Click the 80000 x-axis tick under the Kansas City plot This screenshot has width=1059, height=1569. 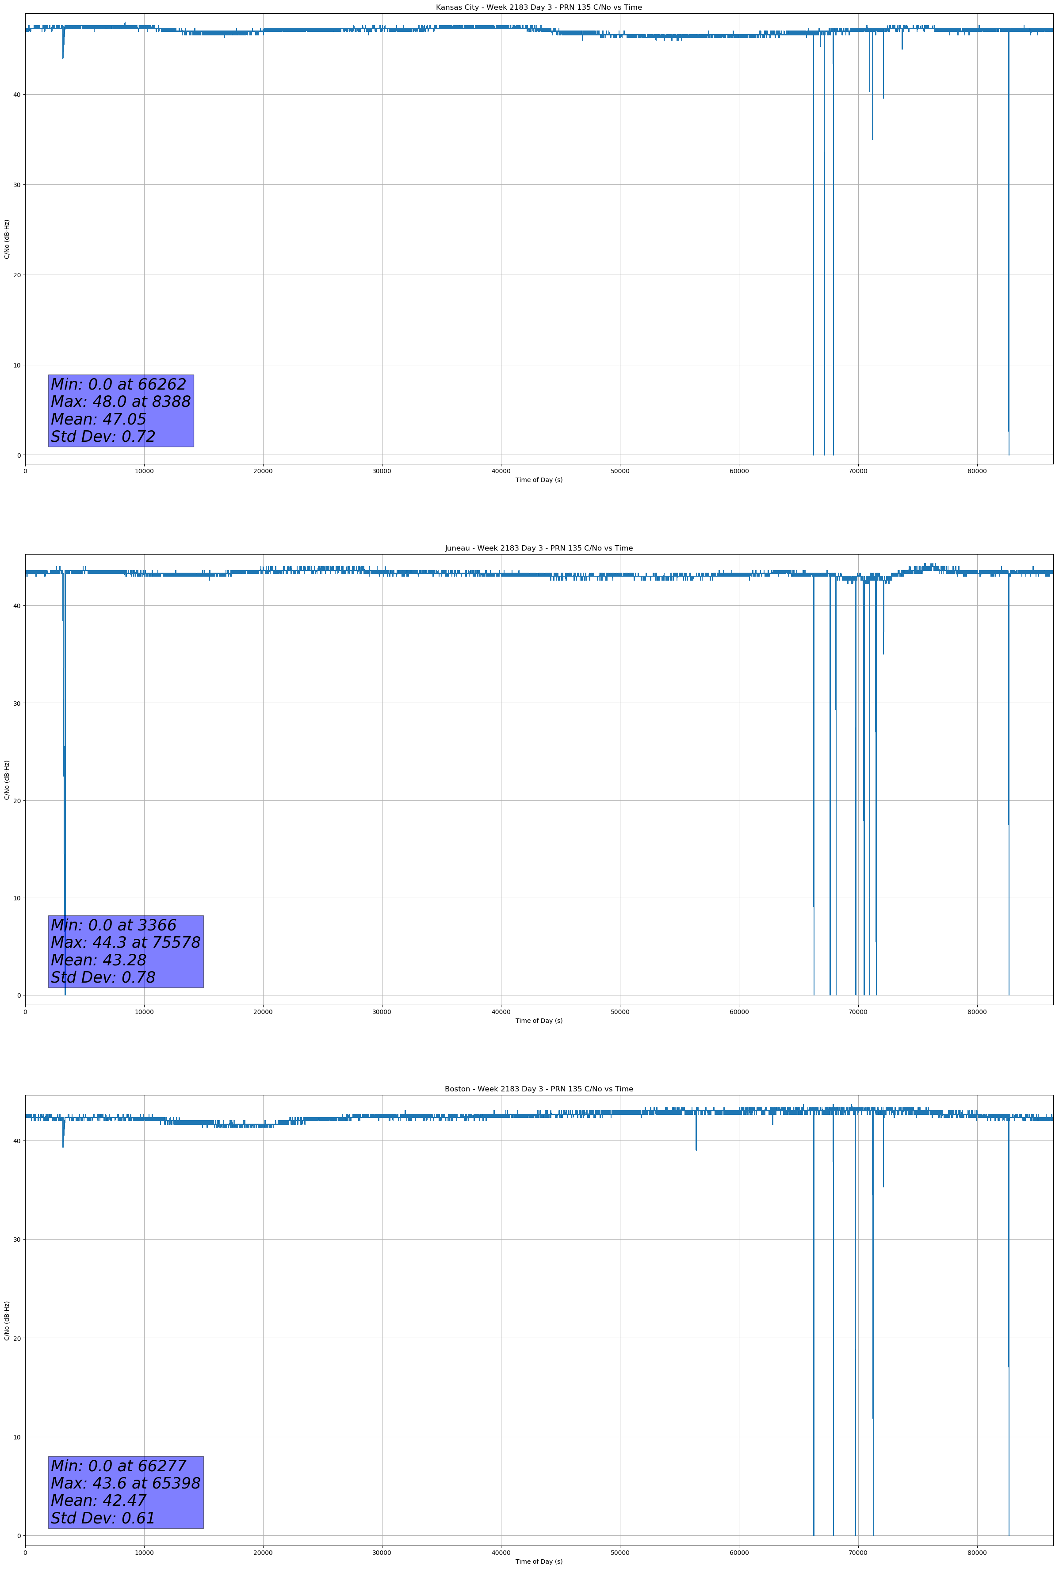pos(977,471)
